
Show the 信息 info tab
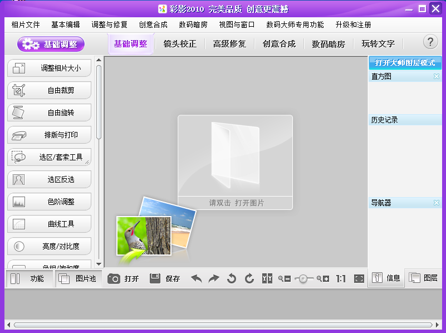(386, 278)
